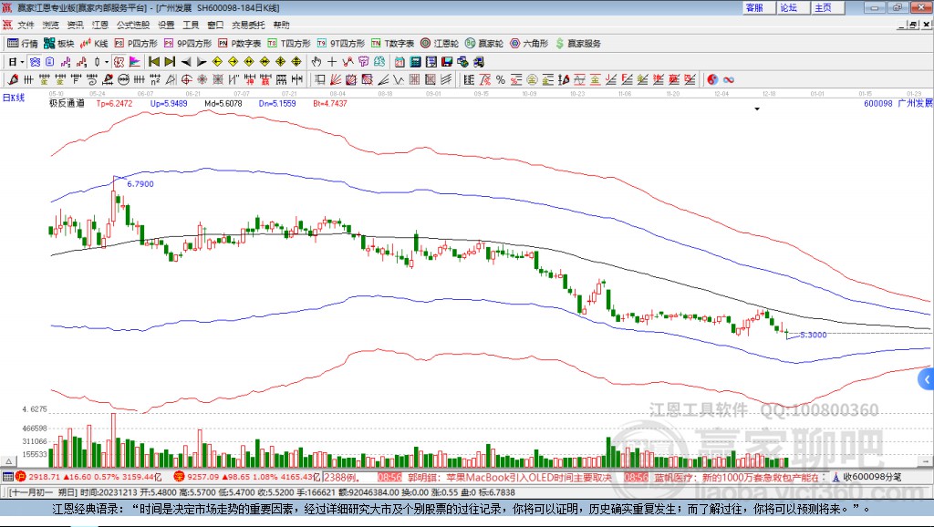The height and width of the screenshot is (527, 934).
Task: Expand the candle style dropdown arrow
Action: [x=107, y=62]
